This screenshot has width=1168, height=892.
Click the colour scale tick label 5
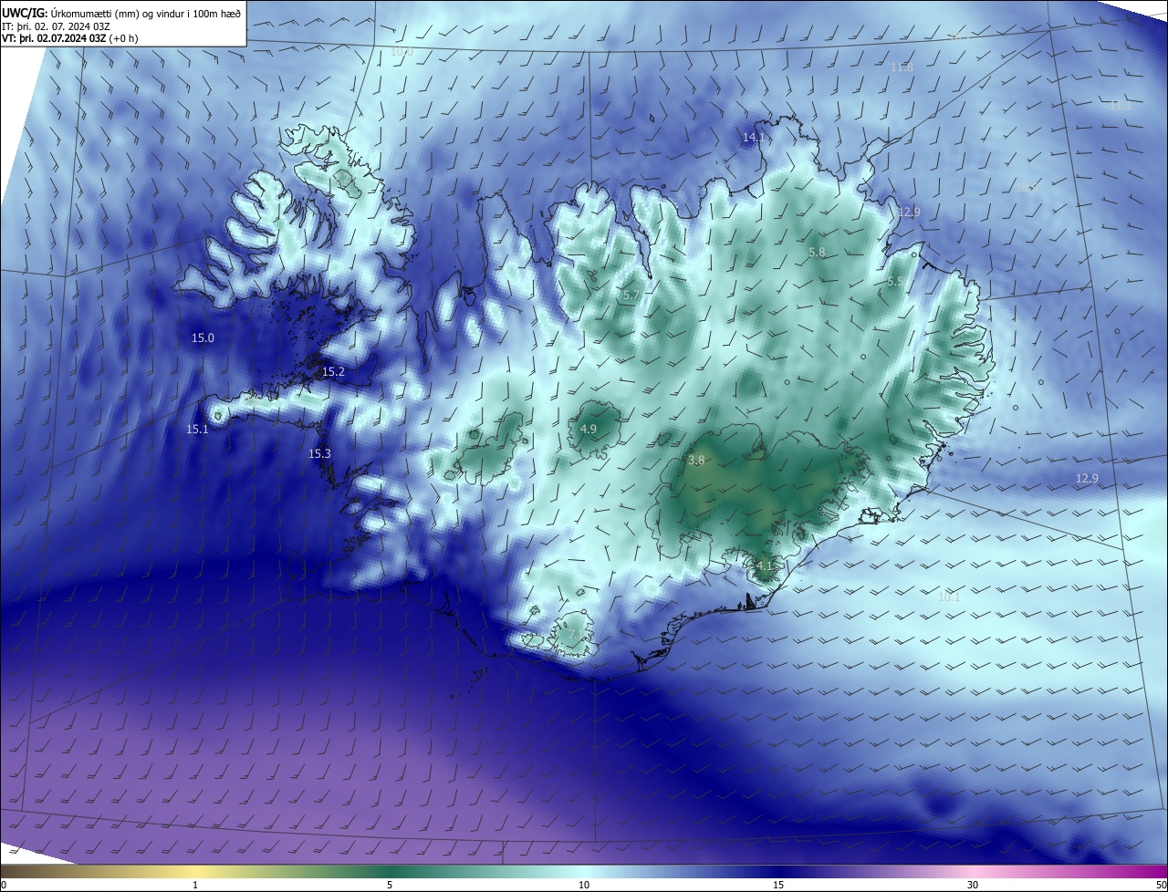coord(390,885)
